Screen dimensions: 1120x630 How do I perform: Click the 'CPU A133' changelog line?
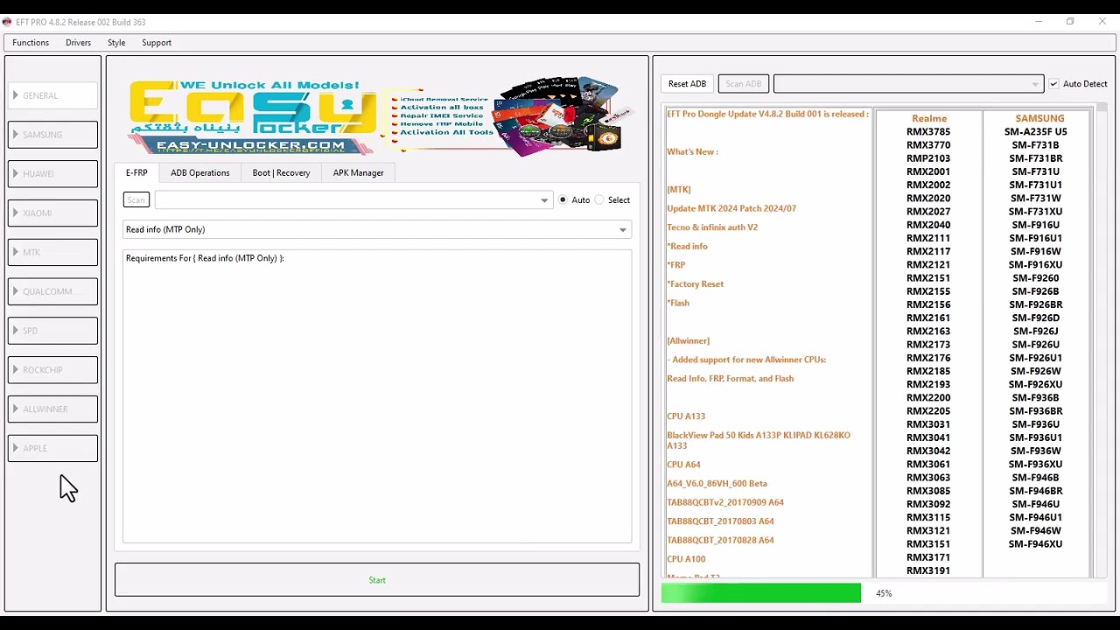tap(686, 416)
